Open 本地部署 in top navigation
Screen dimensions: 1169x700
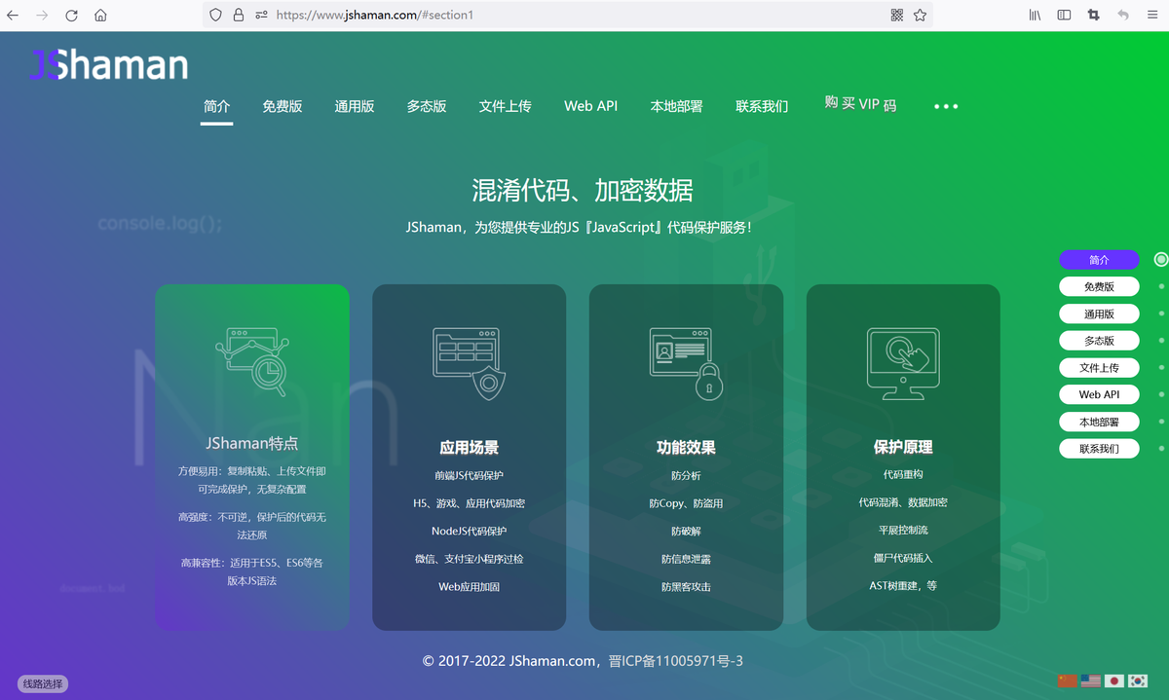677,106
